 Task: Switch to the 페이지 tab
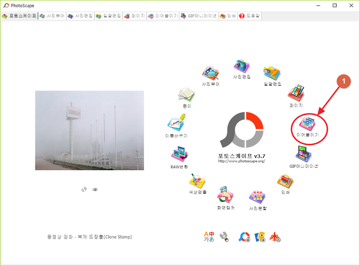(135, 16)
